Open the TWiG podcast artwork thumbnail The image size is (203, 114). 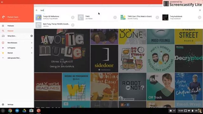[81, 17]
